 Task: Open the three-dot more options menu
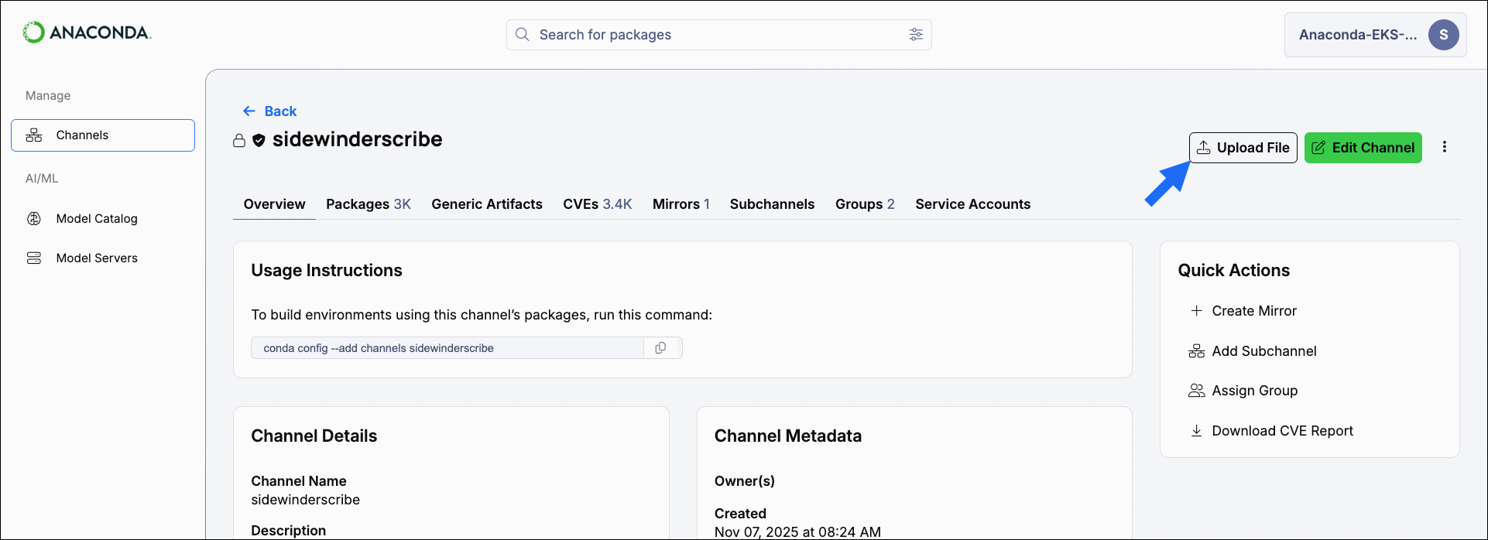coord(1444,147)
